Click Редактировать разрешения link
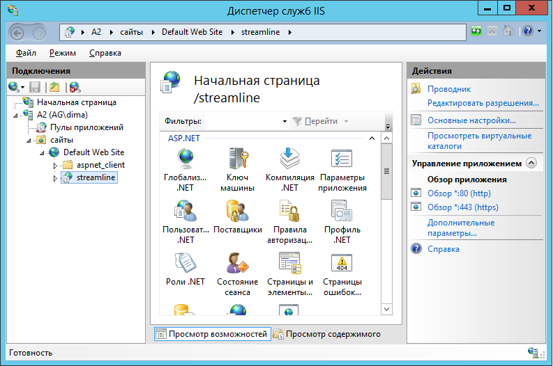The image size is (553, 366). click(483, 103)
